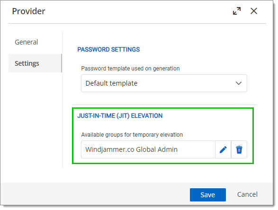Select the Default template combo box
This screenshot has width=278, height=210.
pos(164,83)
